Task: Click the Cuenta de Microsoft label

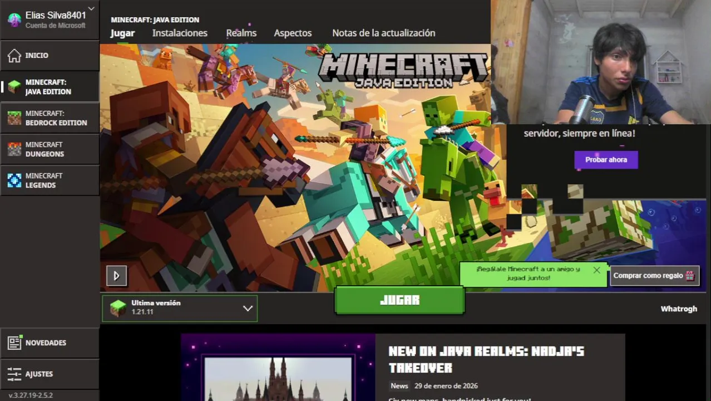Action: 55,26
